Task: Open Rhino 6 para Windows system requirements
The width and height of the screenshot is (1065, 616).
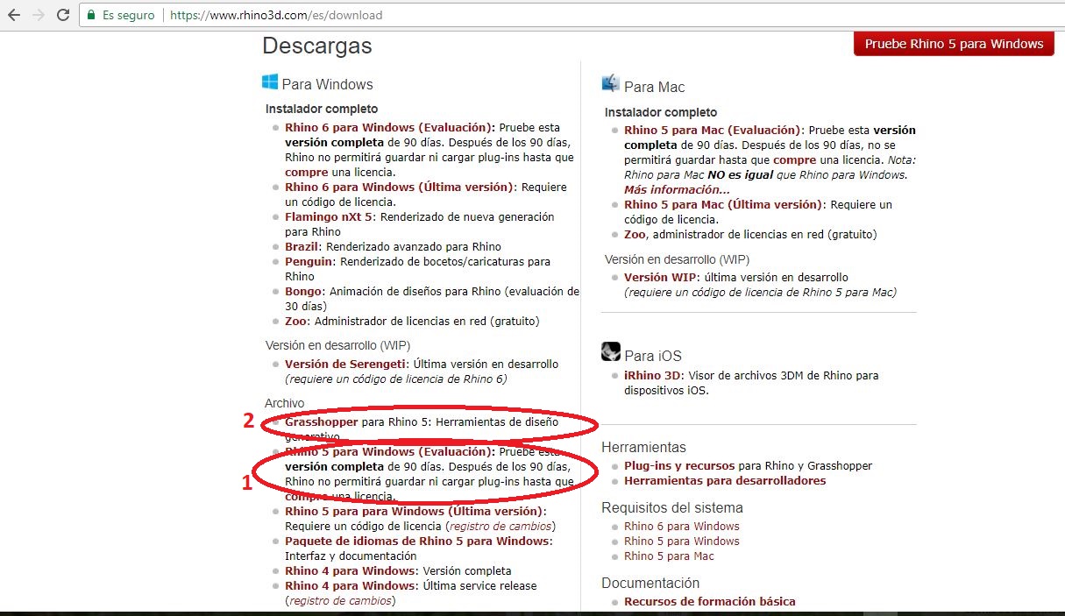Action: coord(681,526)
